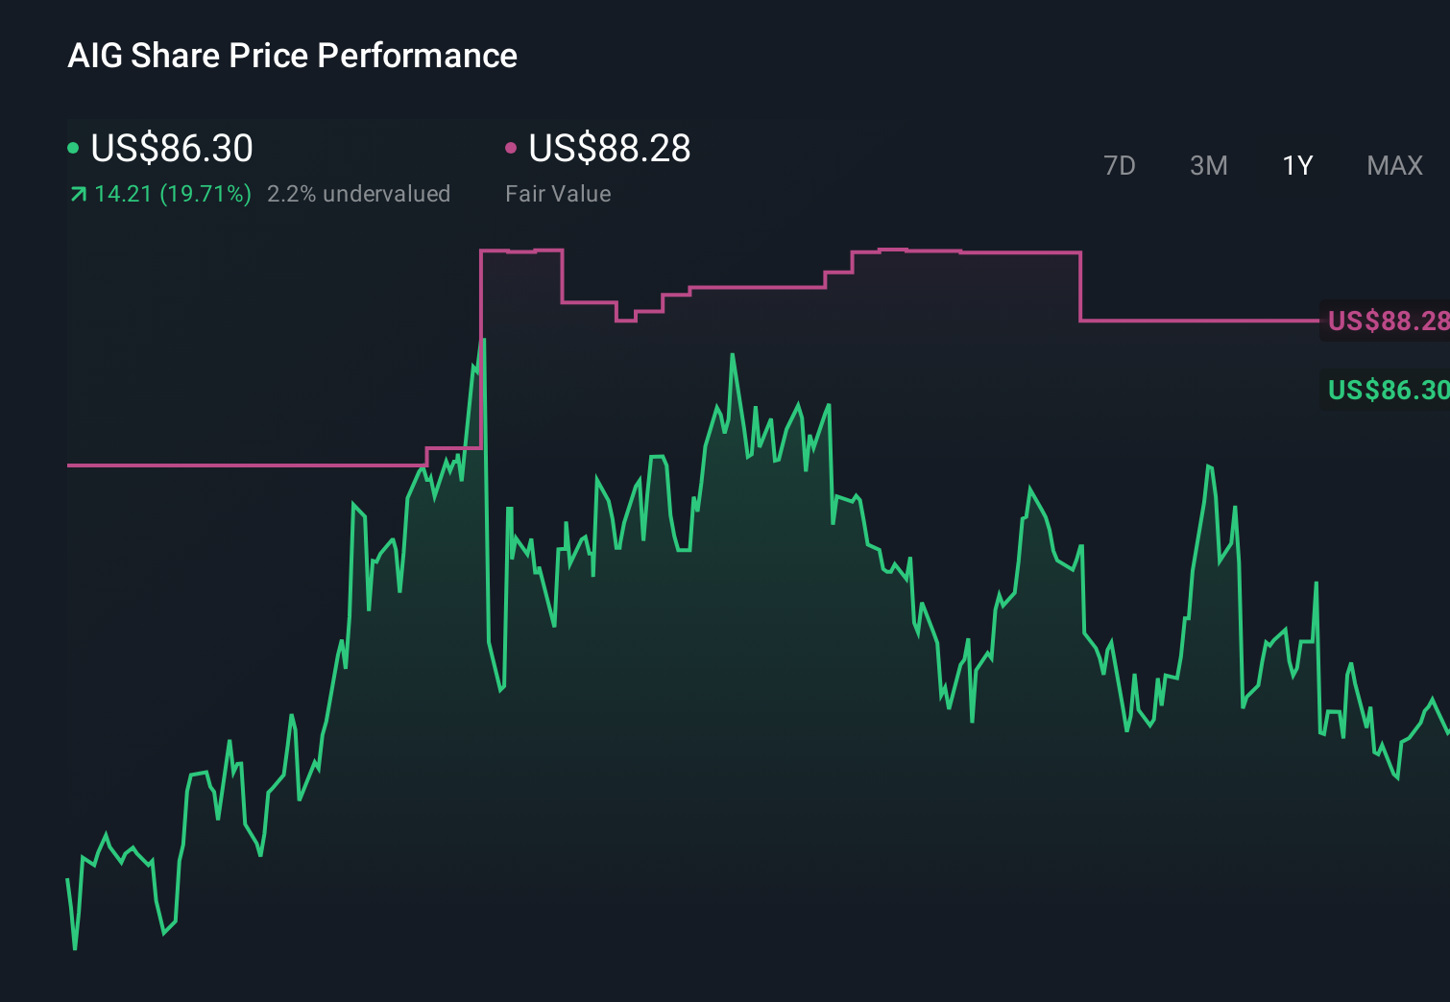Switch to the 7D time range

click(1120, 165)
